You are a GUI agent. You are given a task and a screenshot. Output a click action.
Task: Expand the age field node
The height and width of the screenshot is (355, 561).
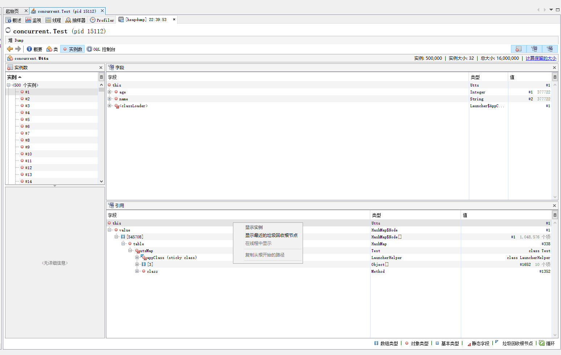pyautogui.click(x=110, y=92)
